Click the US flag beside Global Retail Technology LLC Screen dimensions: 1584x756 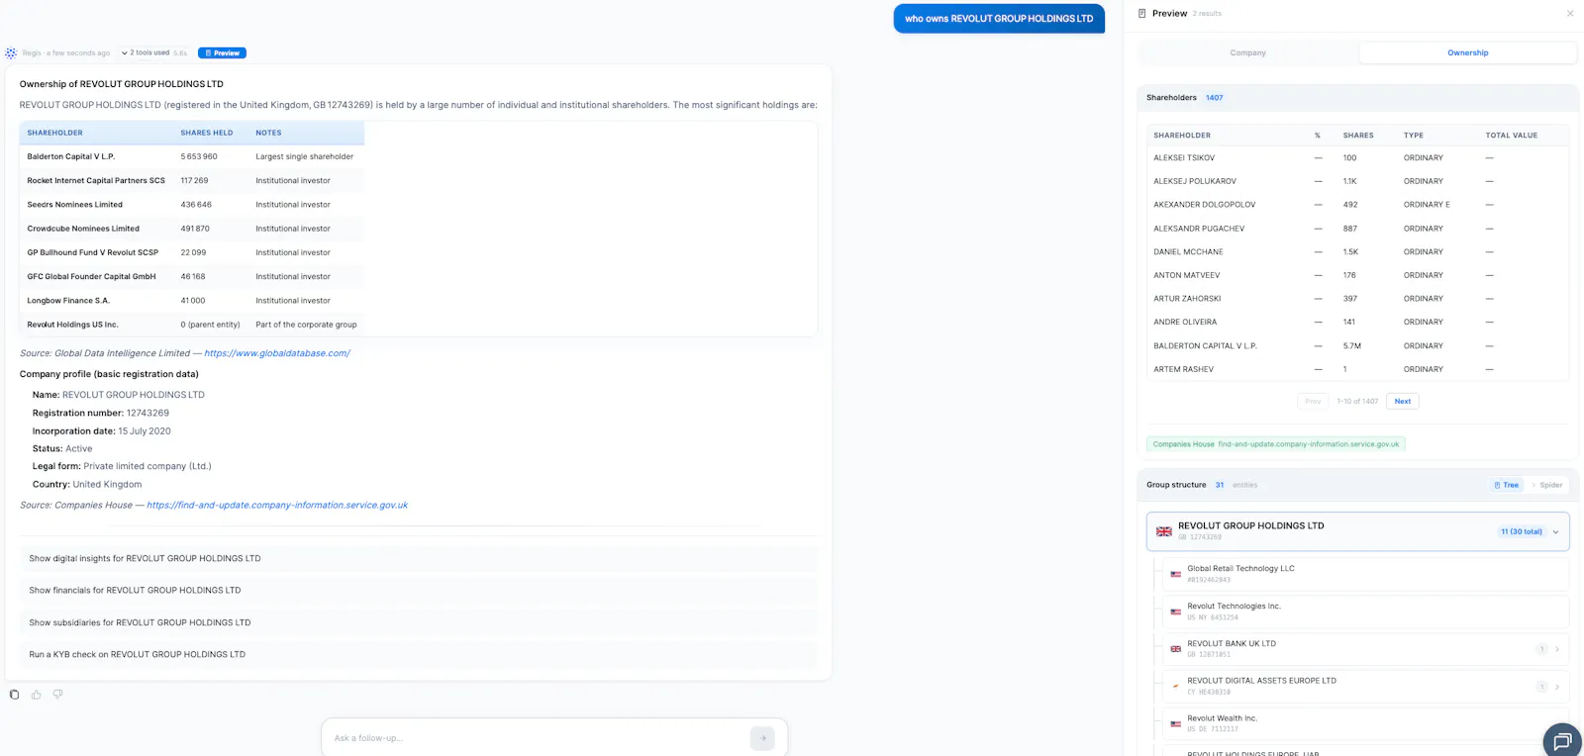pos(1176,574)
